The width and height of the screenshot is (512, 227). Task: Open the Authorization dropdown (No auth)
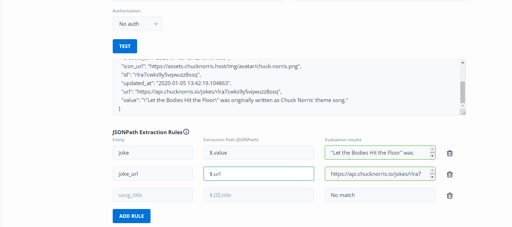(137, 24)
